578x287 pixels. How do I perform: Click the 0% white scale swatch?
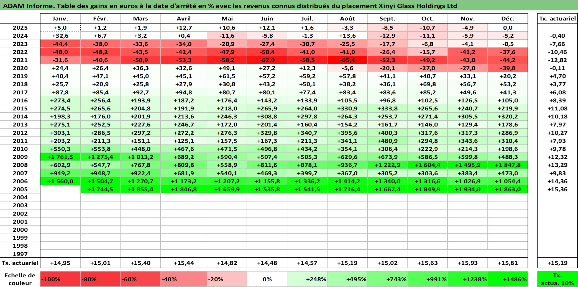click(x=267, y=279)
